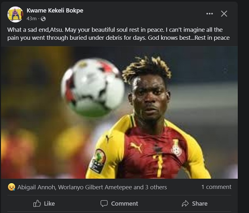Screen dimensions: 249x213
Task: Show the 'and 3 others' reactions list
Action: 150,187
